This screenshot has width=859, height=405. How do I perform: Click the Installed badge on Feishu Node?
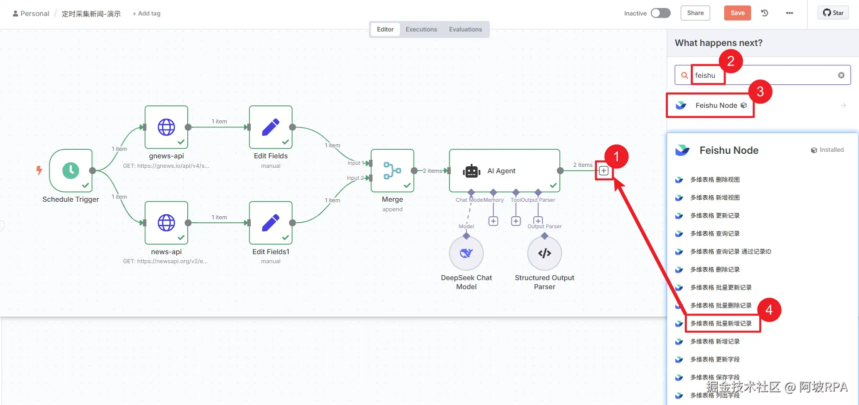(x=828, y=150)
